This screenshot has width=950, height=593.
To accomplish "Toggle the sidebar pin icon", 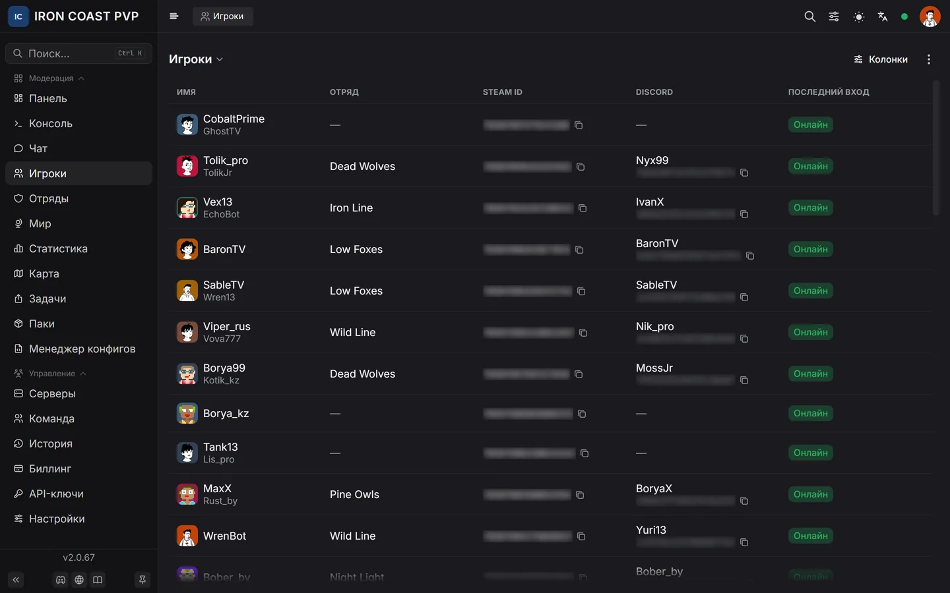I will click(x=142, y=580).
